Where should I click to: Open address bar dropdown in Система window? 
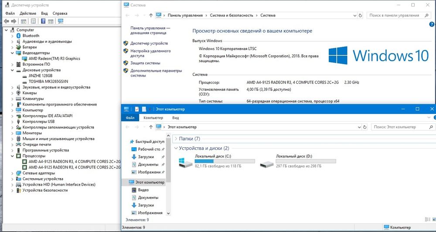tap(354, 16)
